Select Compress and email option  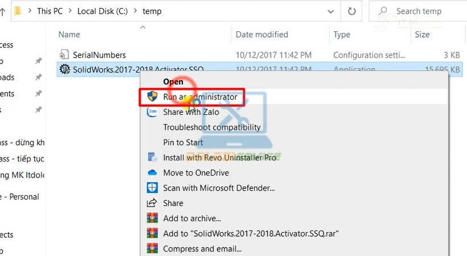click(x=202, y=249)
